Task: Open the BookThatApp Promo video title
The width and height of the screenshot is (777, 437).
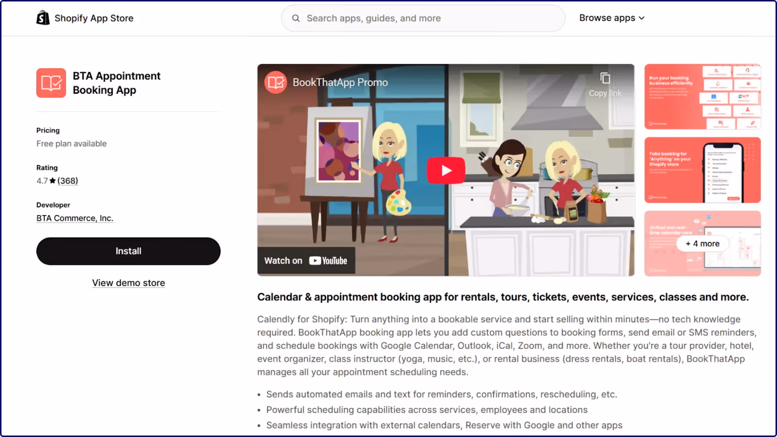Action: coord(340,83)
